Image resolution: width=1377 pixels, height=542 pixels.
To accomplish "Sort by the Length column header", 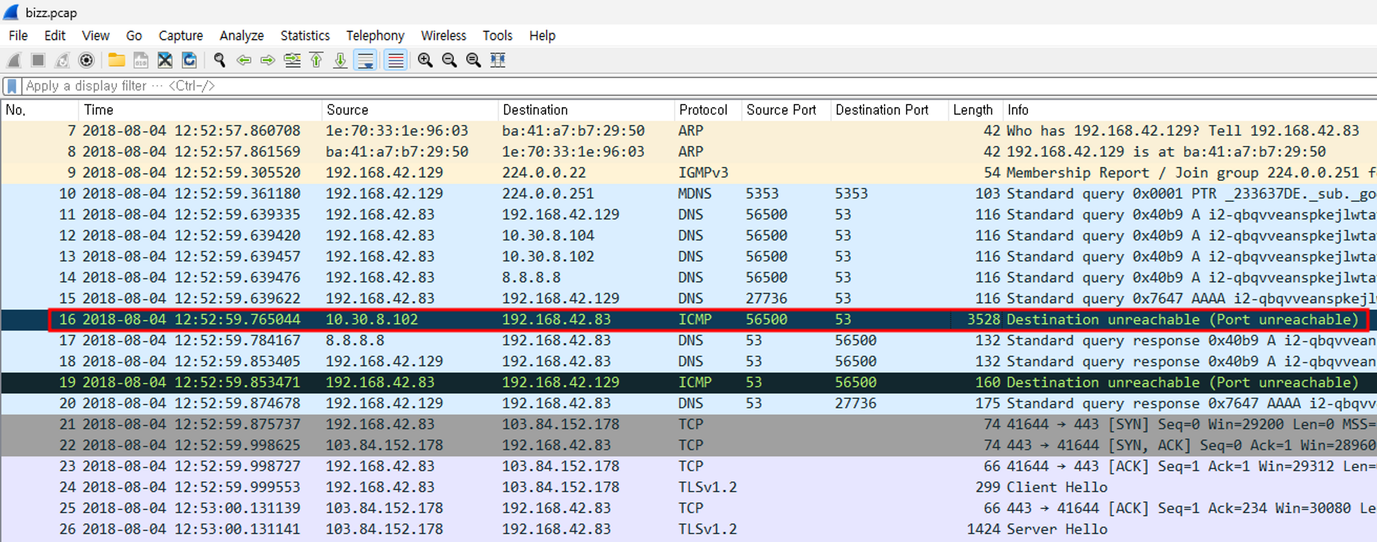I will point(975,110).
